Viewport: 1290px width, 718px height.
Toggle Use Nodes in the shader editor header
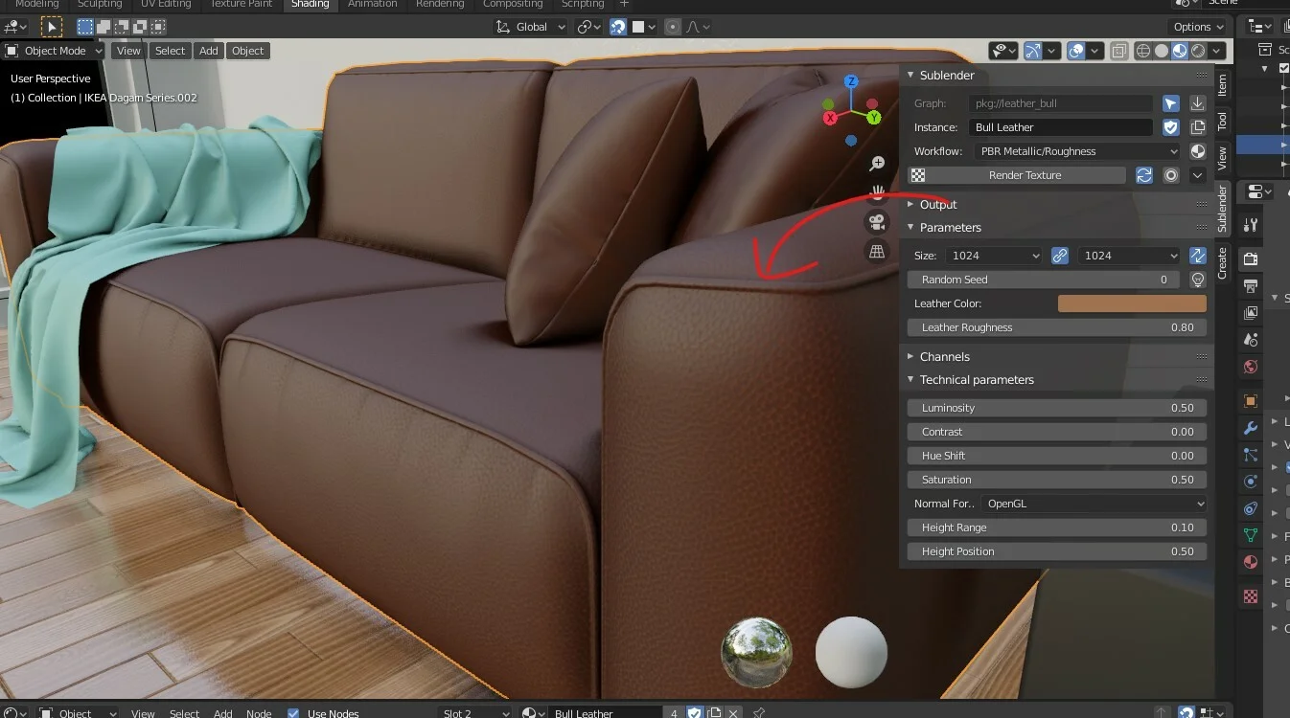(x=292, y=712)
